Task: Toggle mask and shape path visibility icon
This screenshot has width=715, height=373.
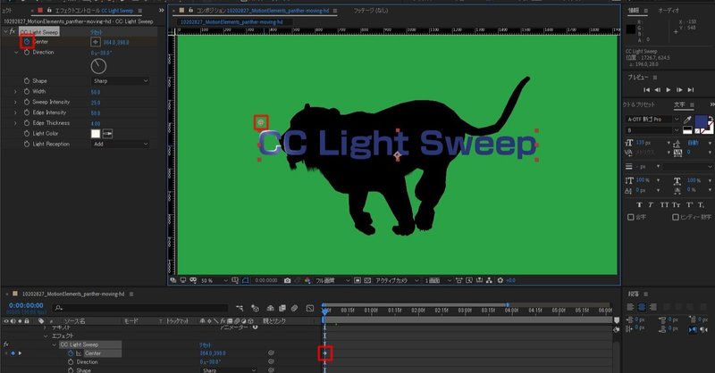Action: pyautogui.click(x=245, y=280)
